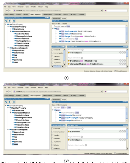
Task: Remove 'BrandName min 1 MobileDevice' range via x icon
Action: click(x=122, y=61)
